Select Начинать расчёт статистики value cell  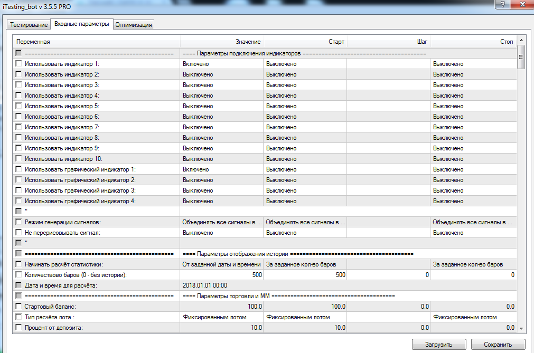pos(221,264)
